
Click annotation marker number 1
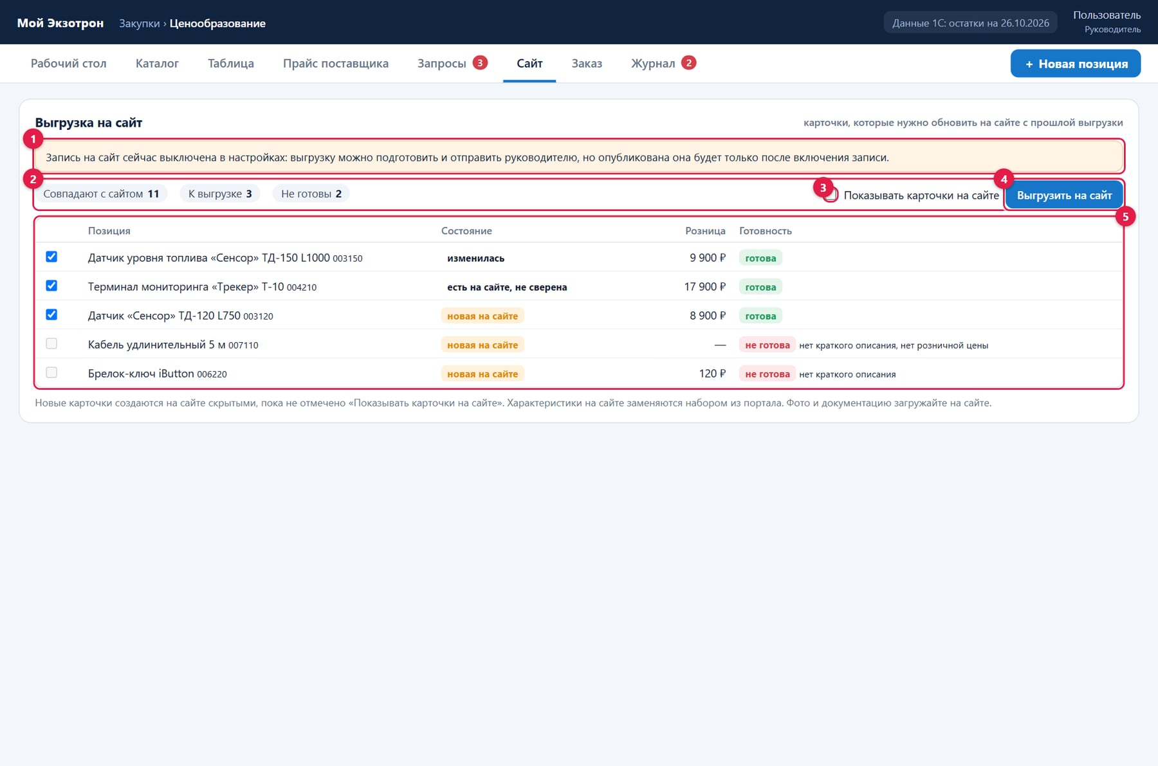pos(33,138)
